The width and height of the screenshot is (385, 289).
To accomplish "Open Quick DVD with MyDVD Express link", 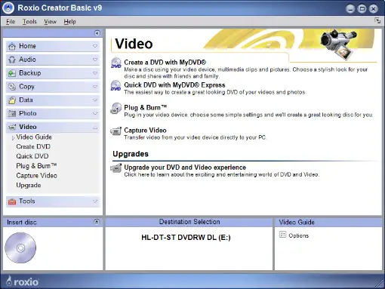I will [174, 85].
